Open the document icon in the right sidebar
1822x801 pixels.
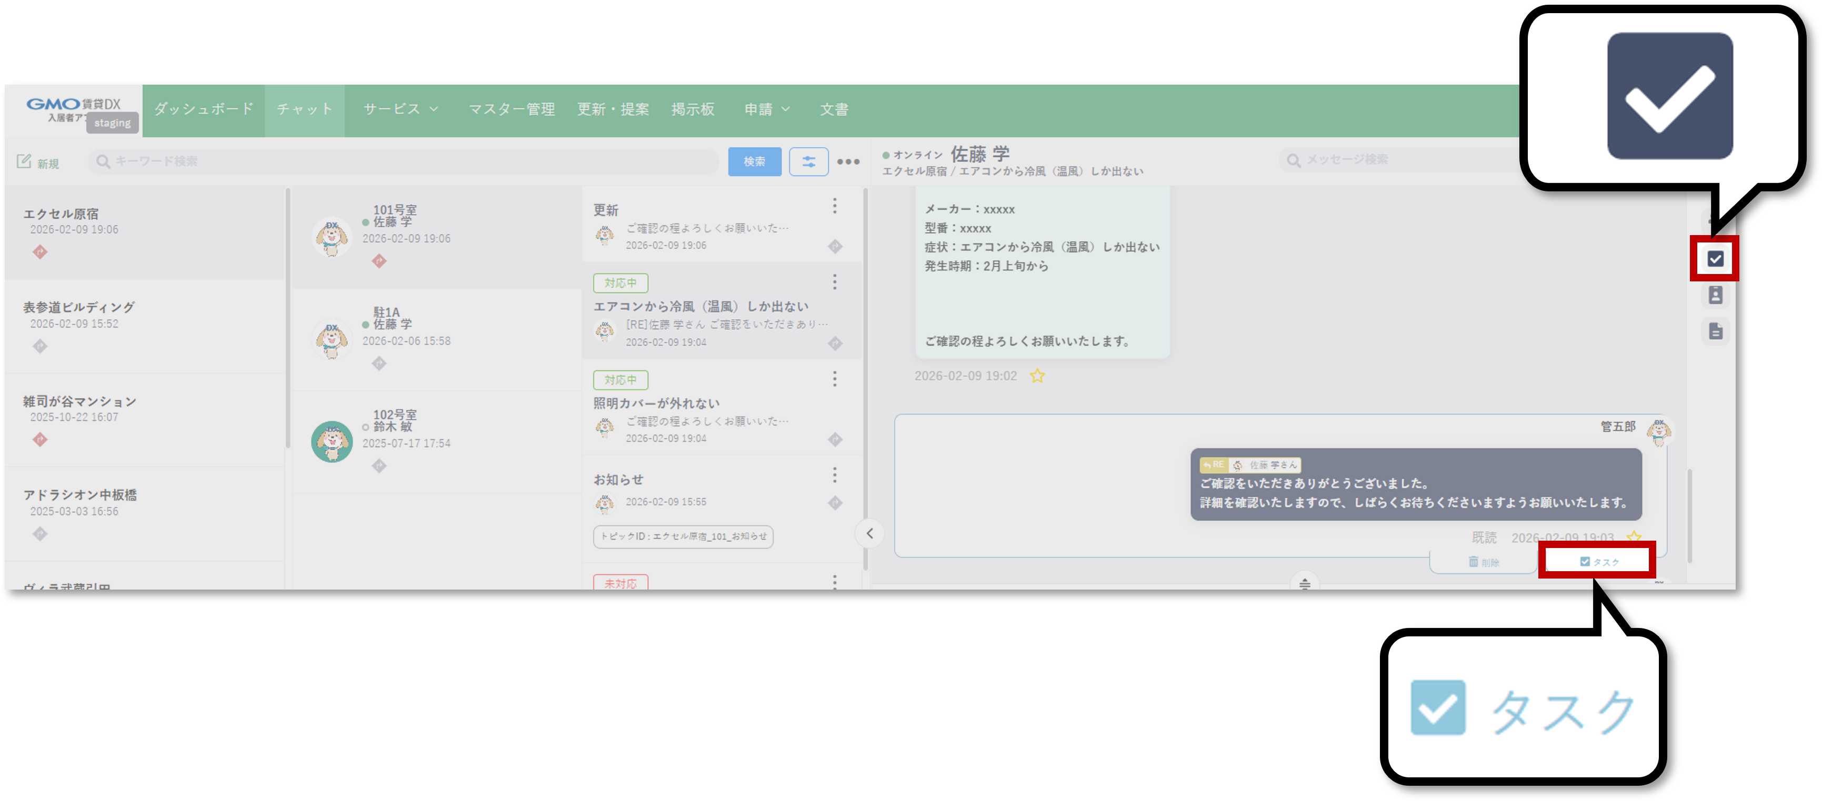[x=1715, y=331]
